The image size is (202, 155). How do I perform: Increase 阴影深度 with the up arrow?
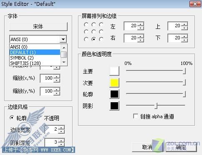tap(61, 140)
